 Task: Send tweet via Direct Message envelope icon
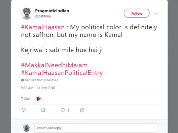[82, 110]
